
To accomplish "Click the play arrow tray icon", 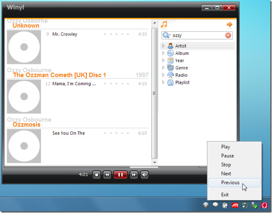I will (206, 205).
